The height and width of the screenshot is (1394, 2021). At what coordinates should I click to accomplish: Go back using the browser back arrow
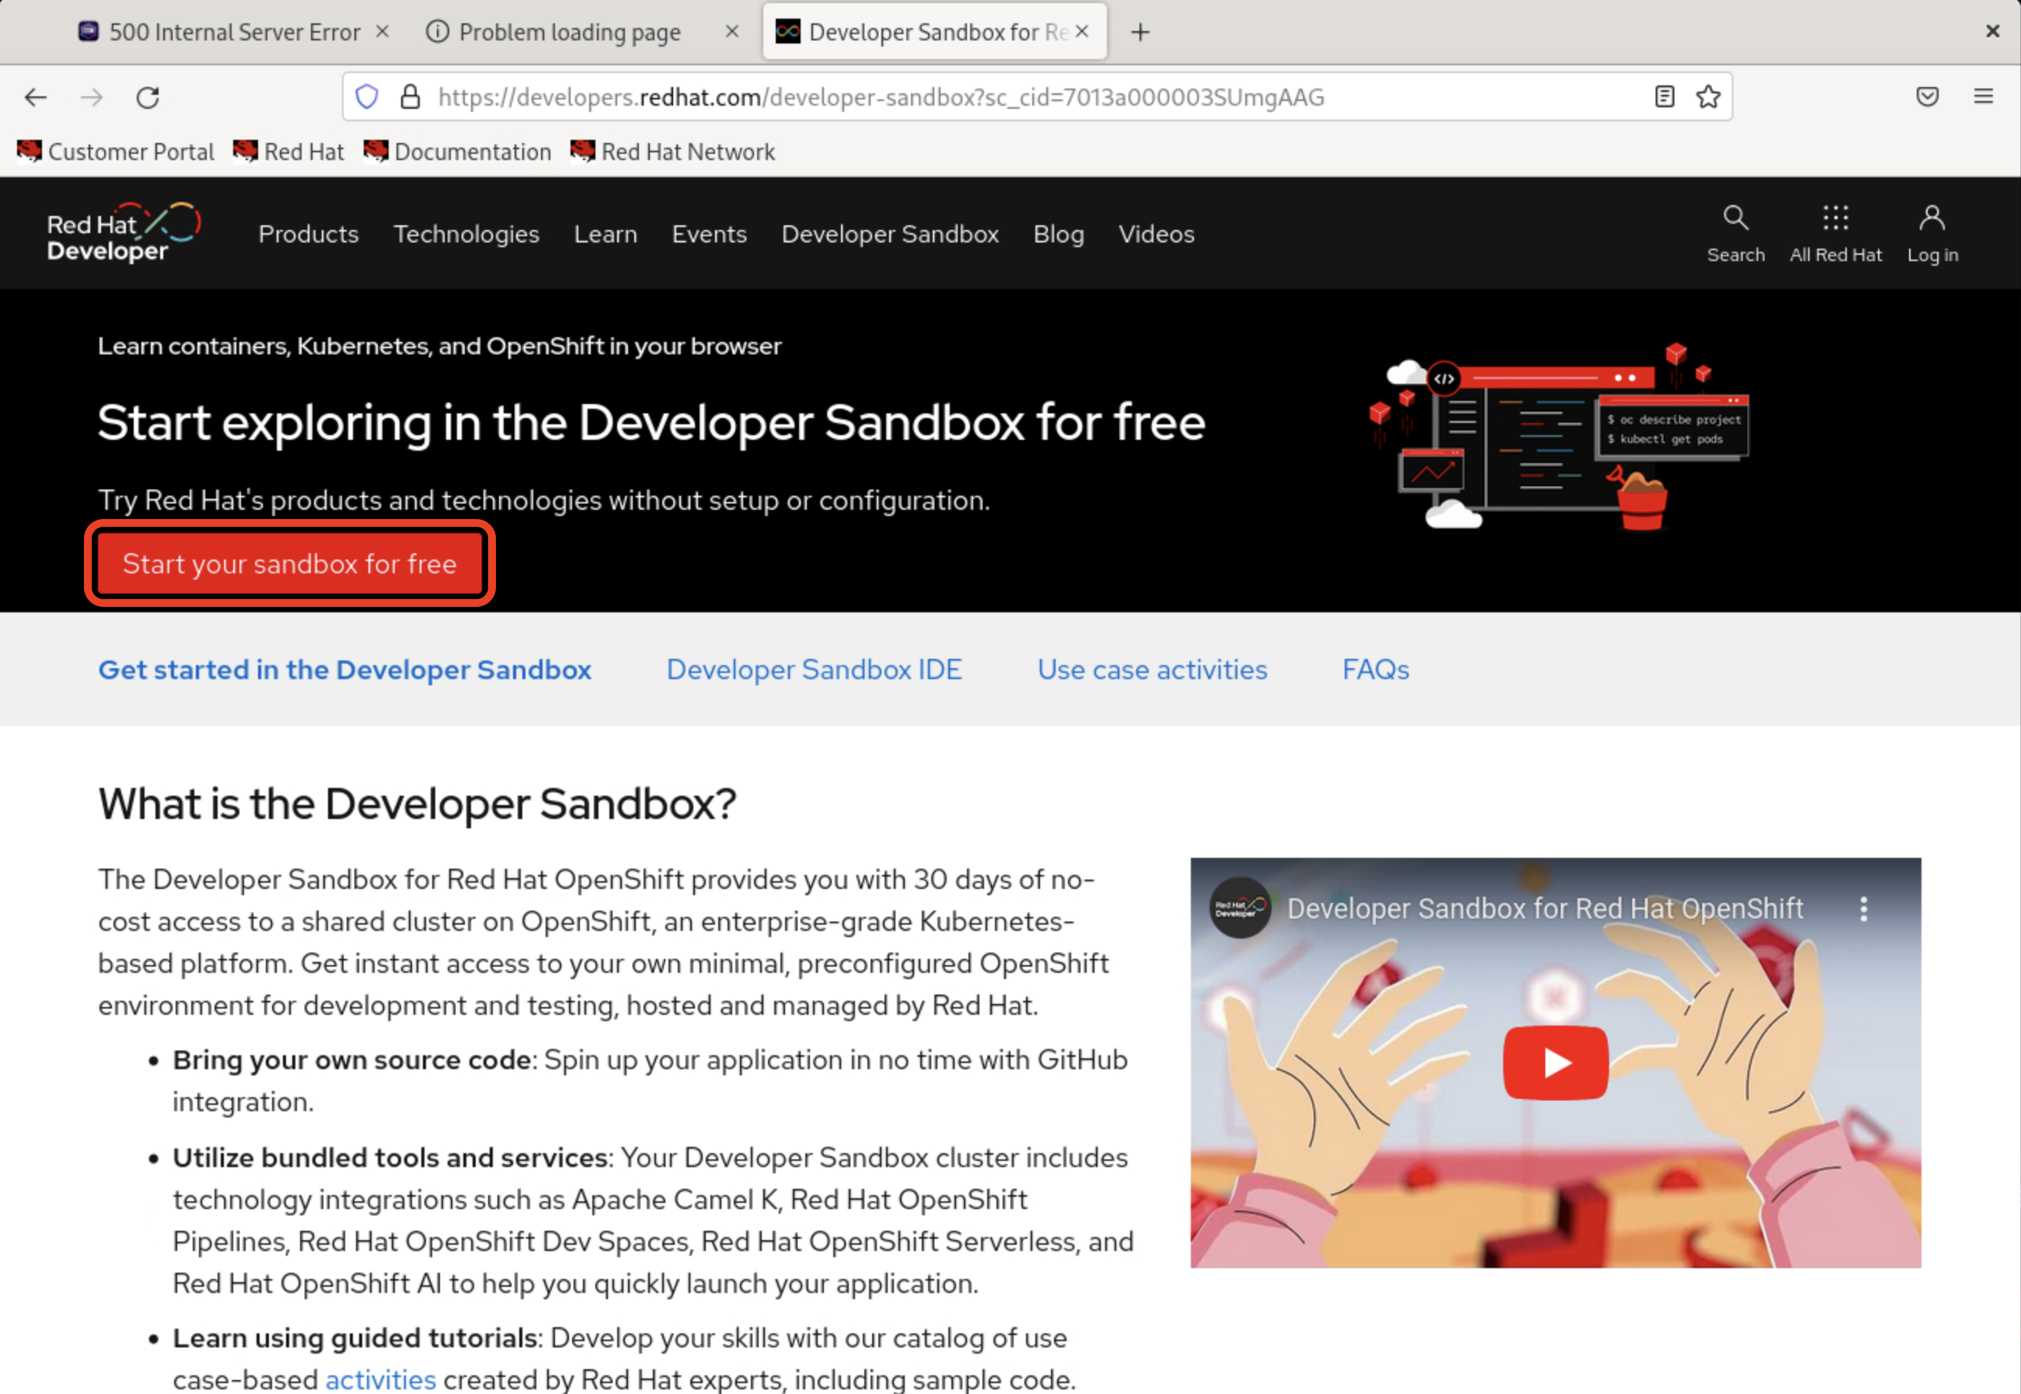coord(36,97)
